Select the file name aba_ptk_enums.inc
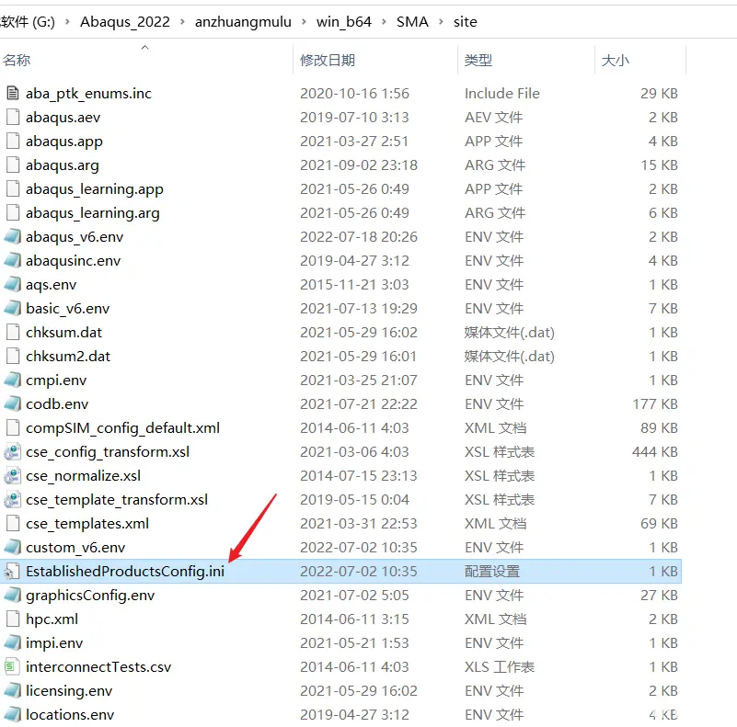 click(x=89, y=94)
